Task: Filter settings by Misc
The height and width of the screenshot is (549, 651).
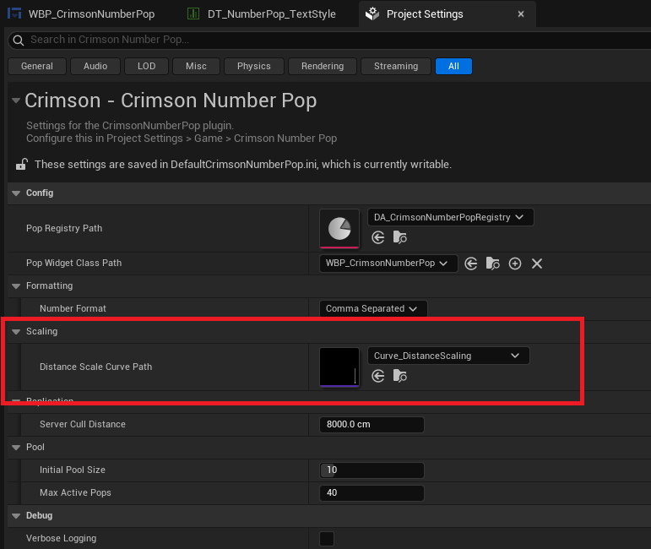Action: click(196, 67)
